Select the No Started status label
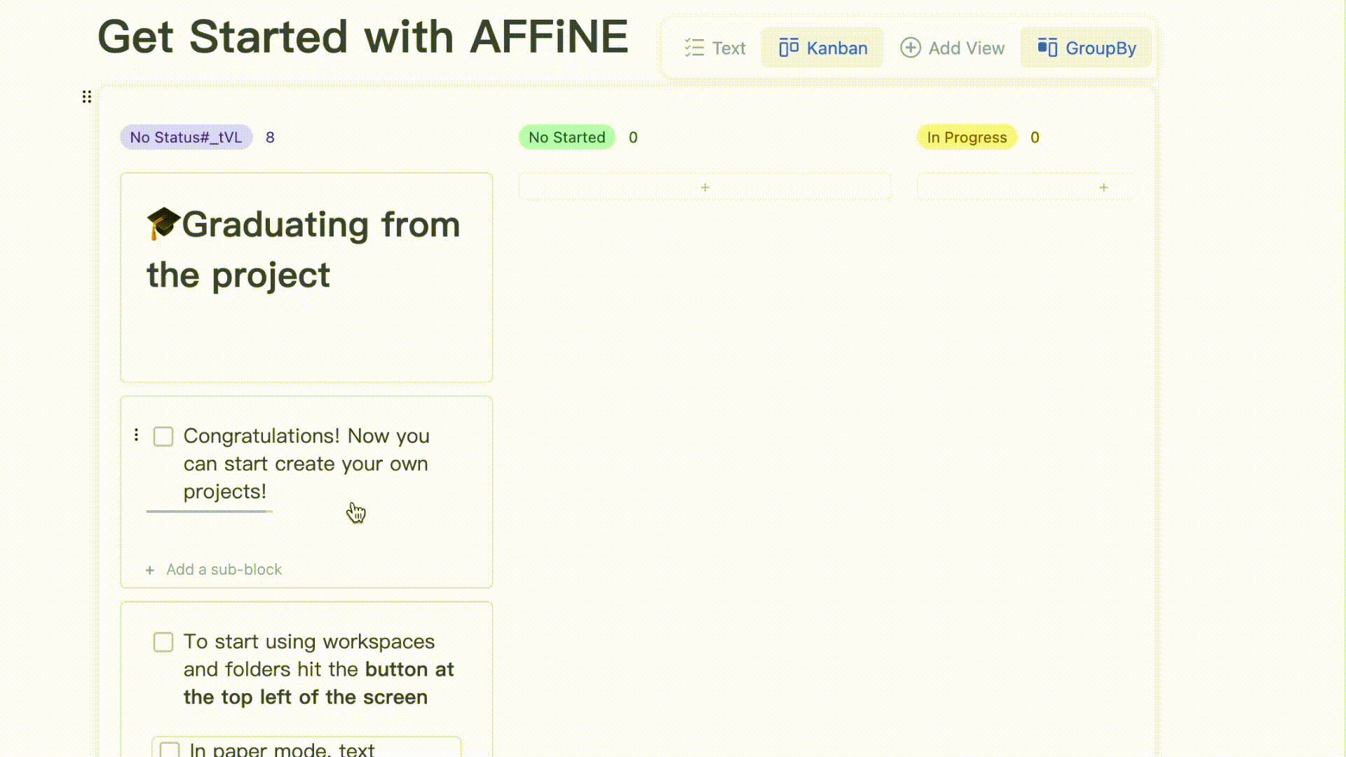The height and width of the screenshot is (757, 1346). pos(566,137)
